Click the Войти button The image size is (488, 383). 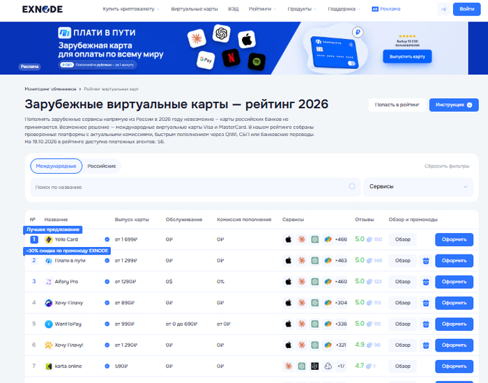point(466,9)
